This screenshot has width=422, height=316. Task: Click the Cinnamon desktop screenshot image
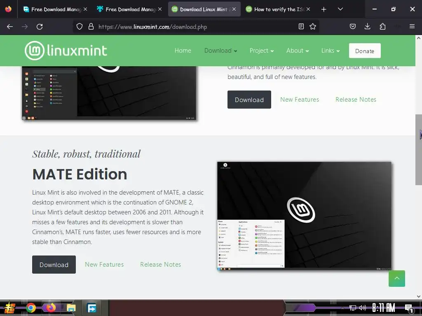109,93
